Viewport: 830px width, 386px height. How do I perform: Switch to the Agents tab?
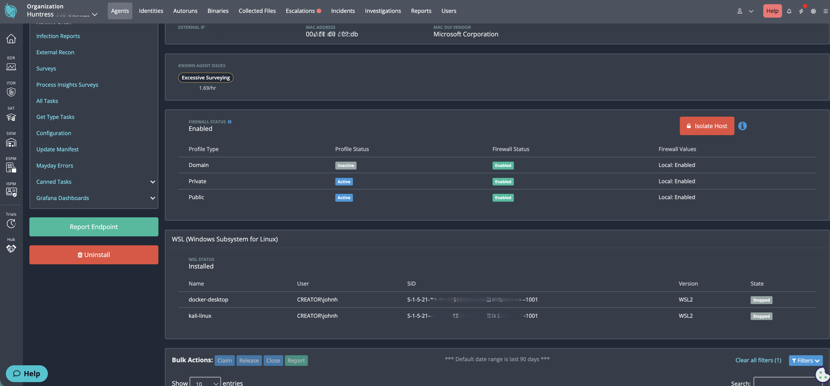click(x=120, y=11)
